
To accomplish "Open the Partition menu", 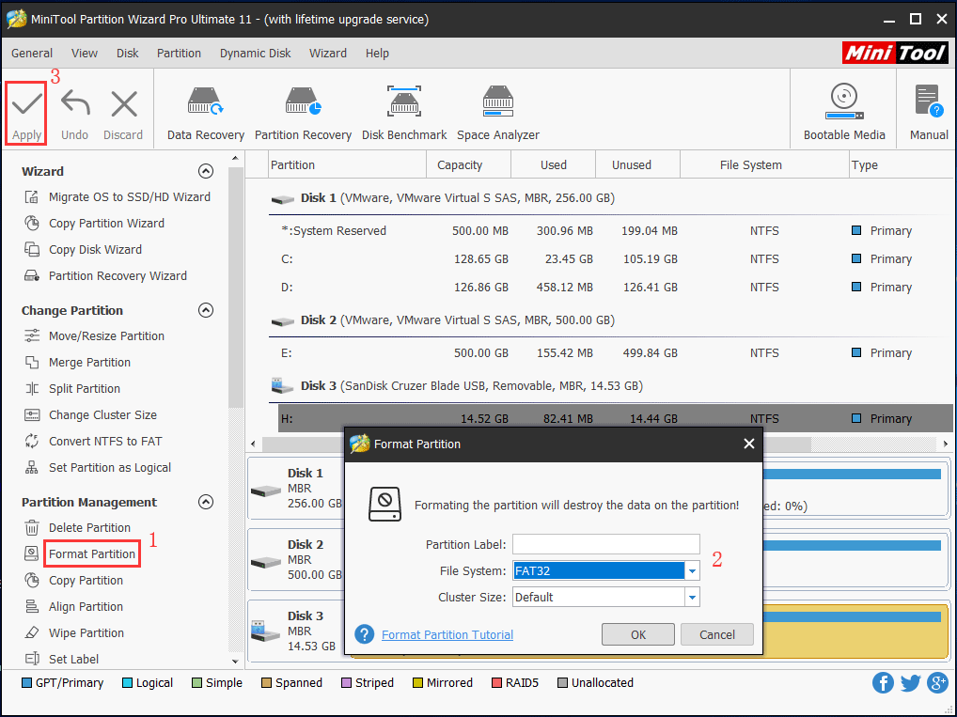I will click(x=179, y=54).
